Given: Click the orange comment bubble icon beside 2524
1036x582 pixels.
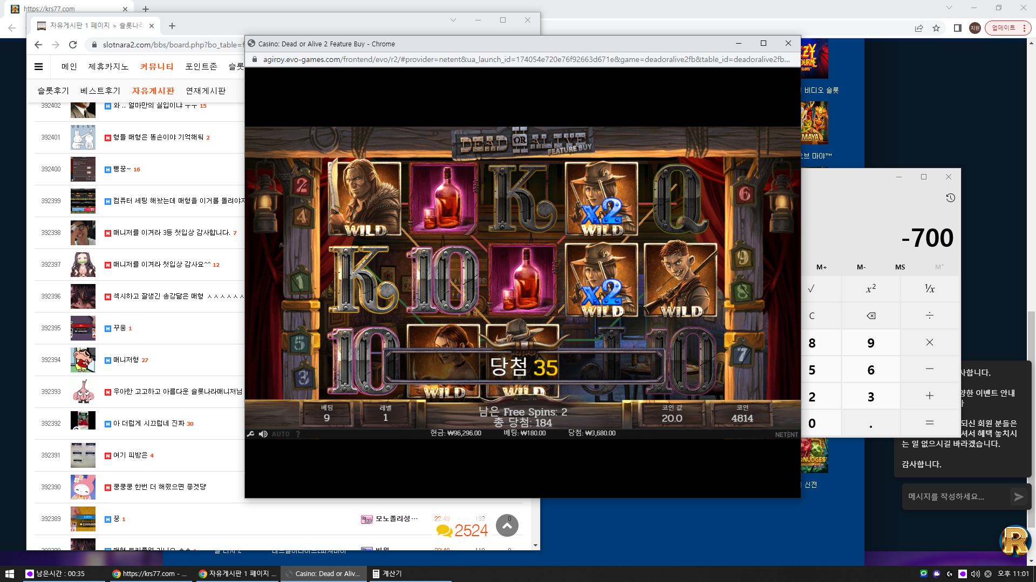Looking at the screenshot, I should coord(444,531).
